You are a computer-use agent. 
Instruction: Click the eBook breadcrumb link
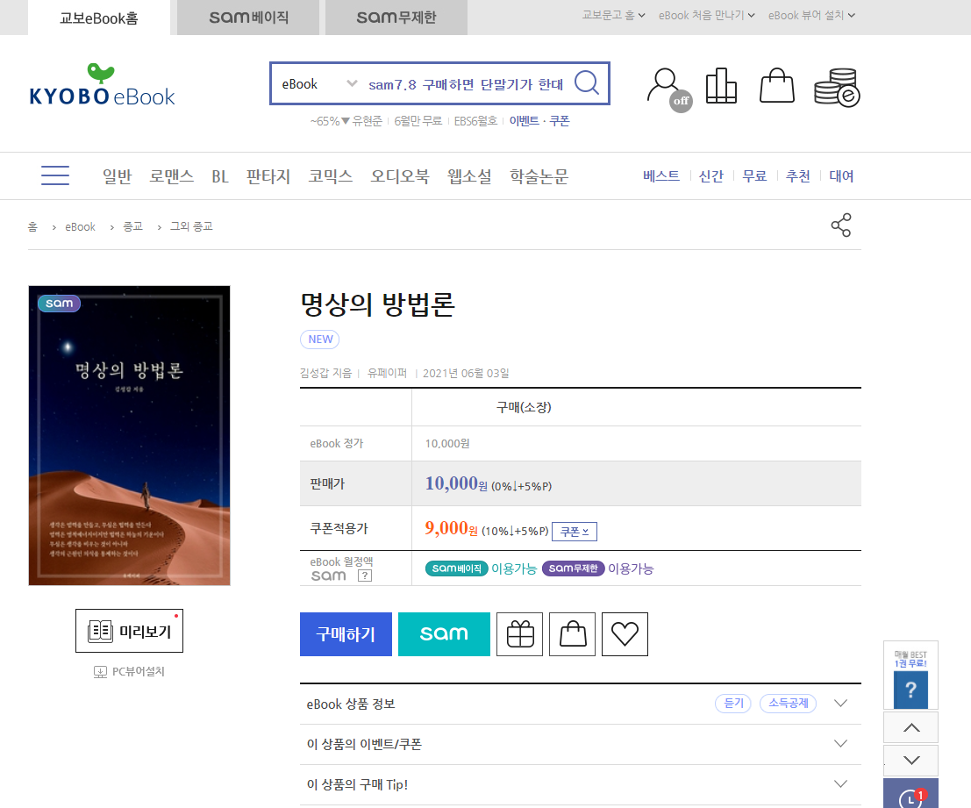[81, 226]
